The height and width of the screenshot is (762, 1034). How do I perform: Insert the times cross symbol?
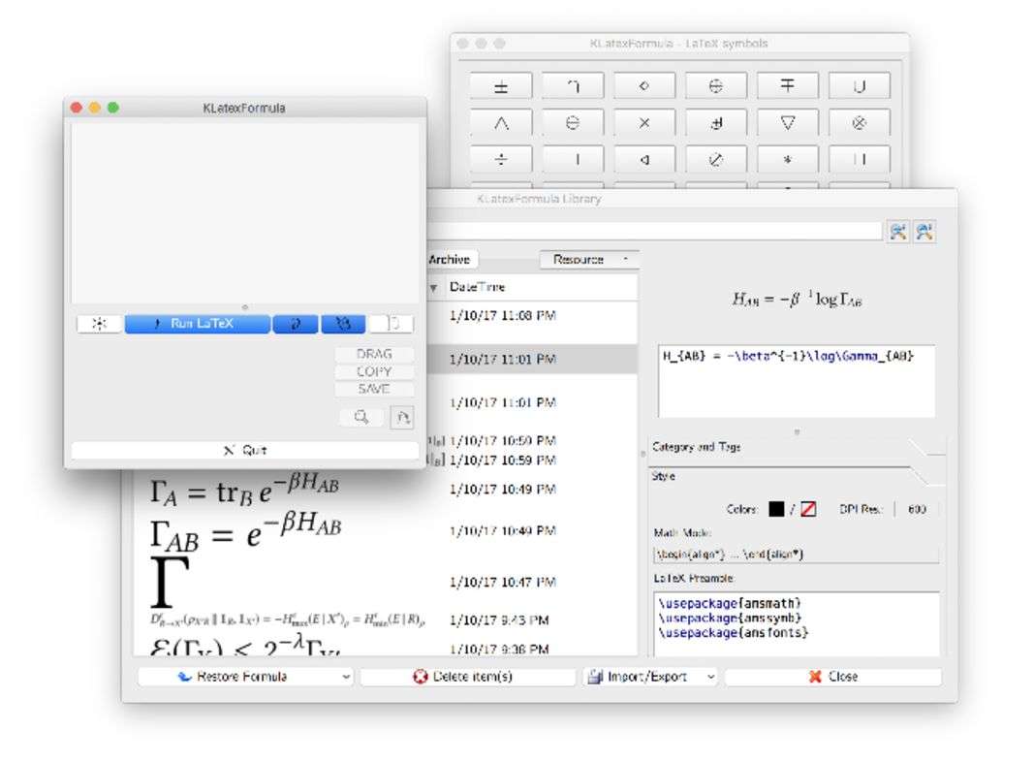click(x=644, y=123)
